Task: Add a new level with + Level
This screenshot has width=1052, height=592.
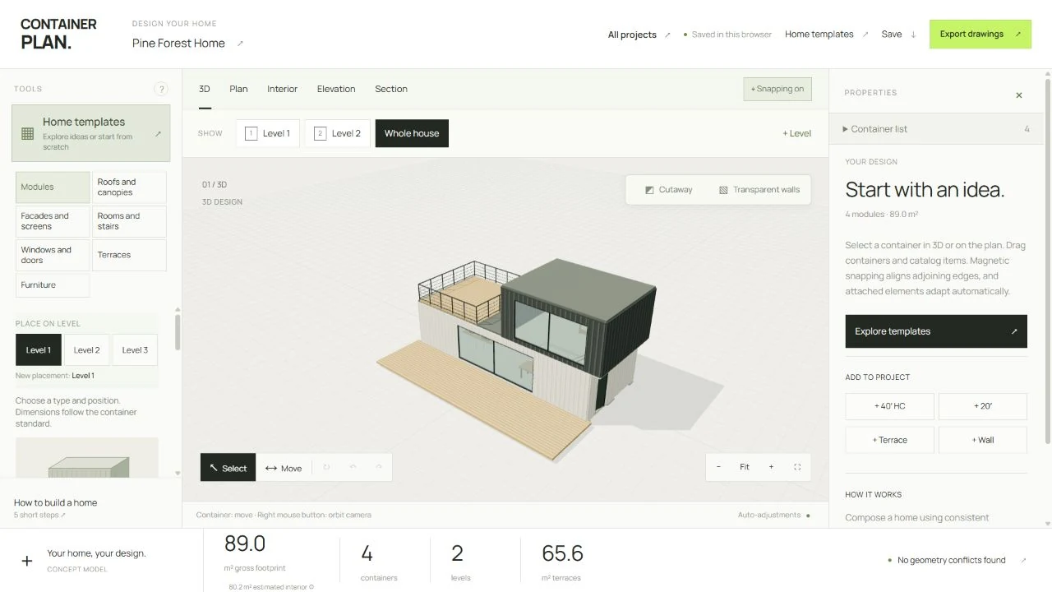Action: (796, 133)
